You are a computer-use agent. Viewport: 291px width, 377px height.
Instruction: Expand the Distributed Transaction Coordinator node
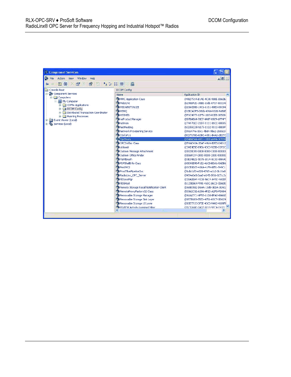[x=60, y=113]
